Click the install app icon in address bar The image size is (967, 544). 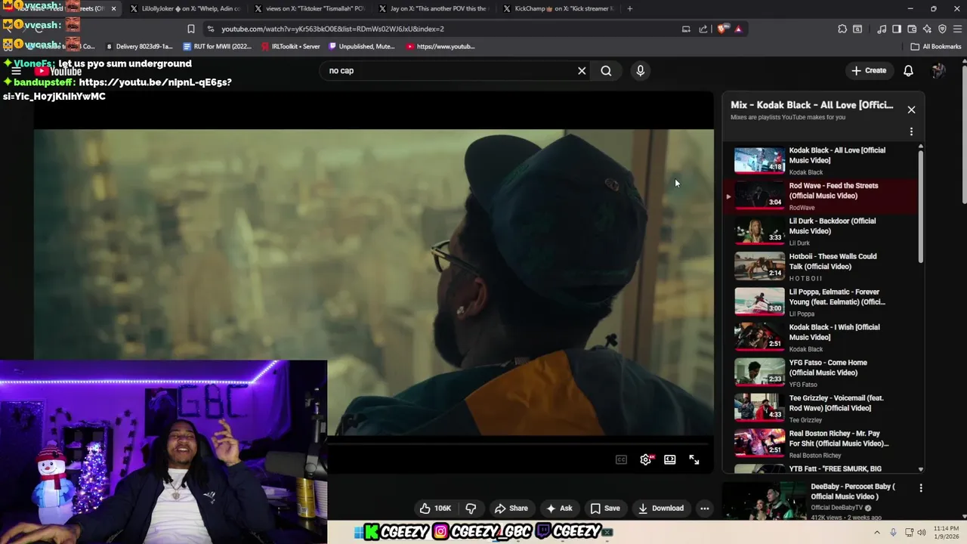coord(686,29)
